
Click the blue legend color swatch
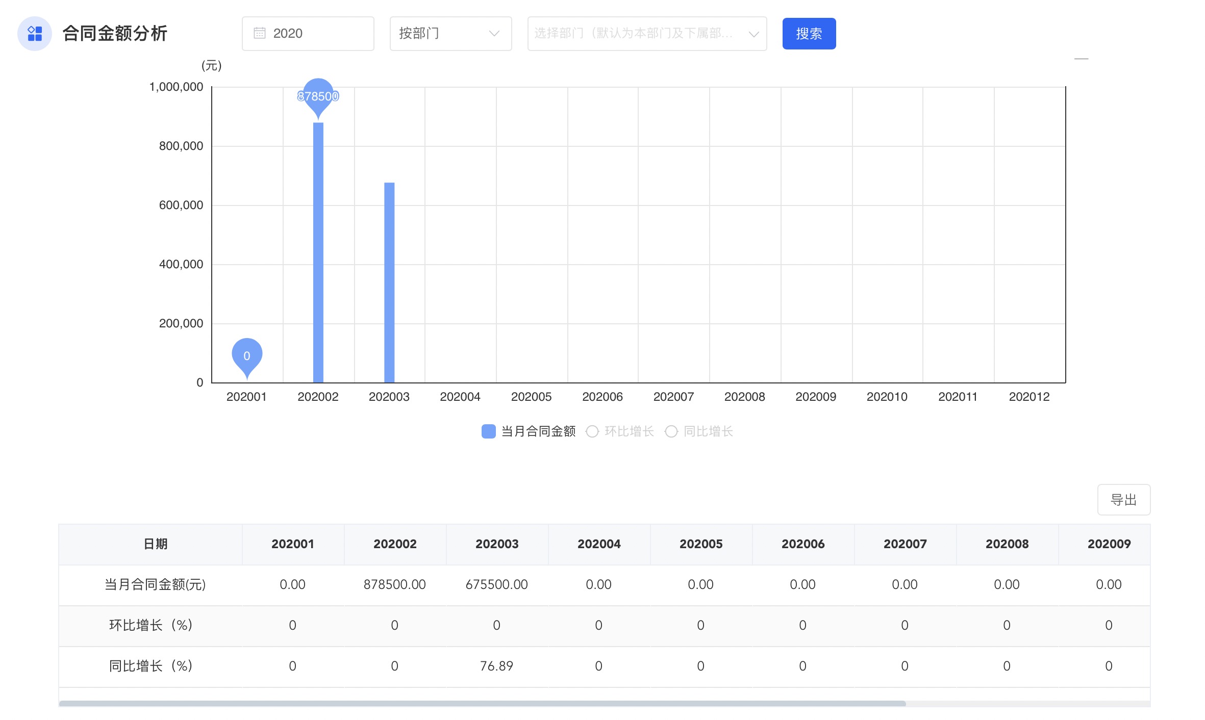coord(488,431)
